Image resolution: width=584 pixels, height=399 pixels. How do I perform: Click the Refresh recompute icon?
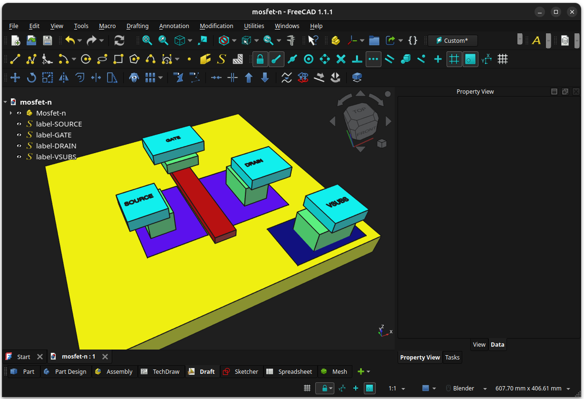pos(119,40)
